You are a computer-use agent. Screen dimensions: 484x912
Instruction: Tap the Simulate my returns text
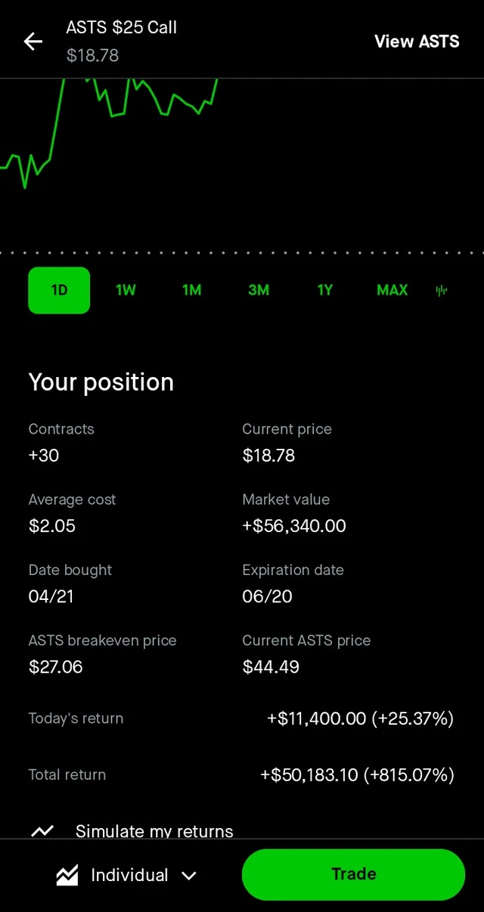(x=154, y=830)
